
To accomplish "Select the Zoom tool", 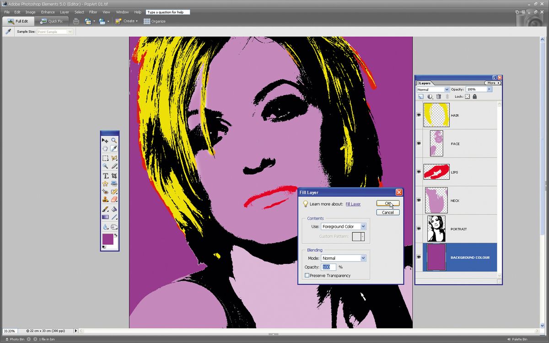I will click(114, 140).
